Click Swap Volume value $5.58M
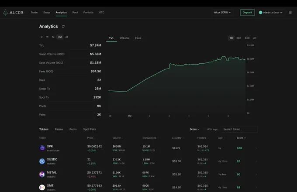297x192 pixels. tap(96, 54)
